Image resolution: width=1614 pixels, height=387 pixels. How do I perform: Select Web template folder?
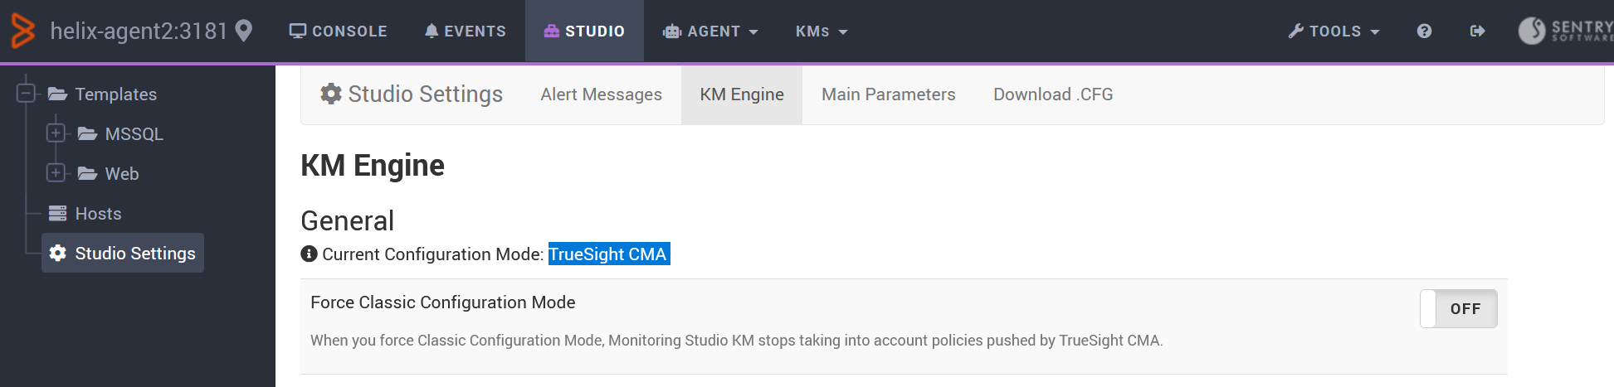click(122, 174)
